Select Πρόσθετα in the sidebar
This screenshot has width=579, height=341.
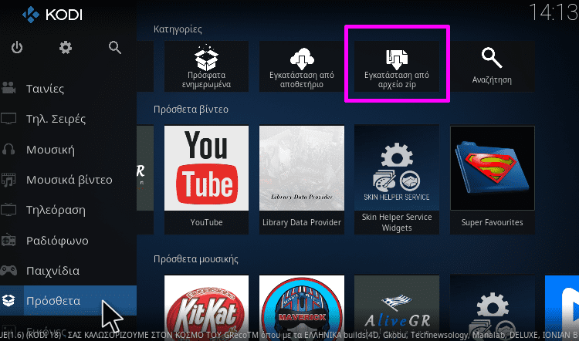pyautogui.click(x=68, y=300)
